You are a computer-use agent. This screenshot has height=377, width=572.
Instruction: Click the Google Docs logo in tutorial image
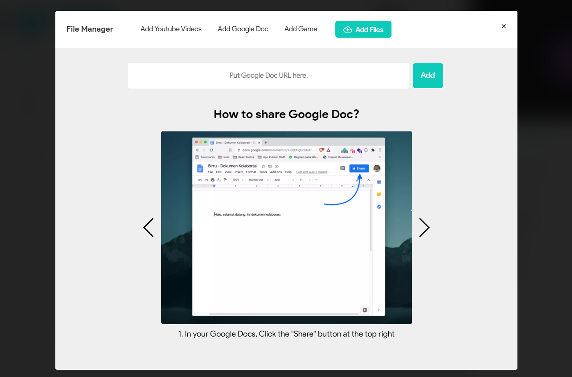coord(200,168)
